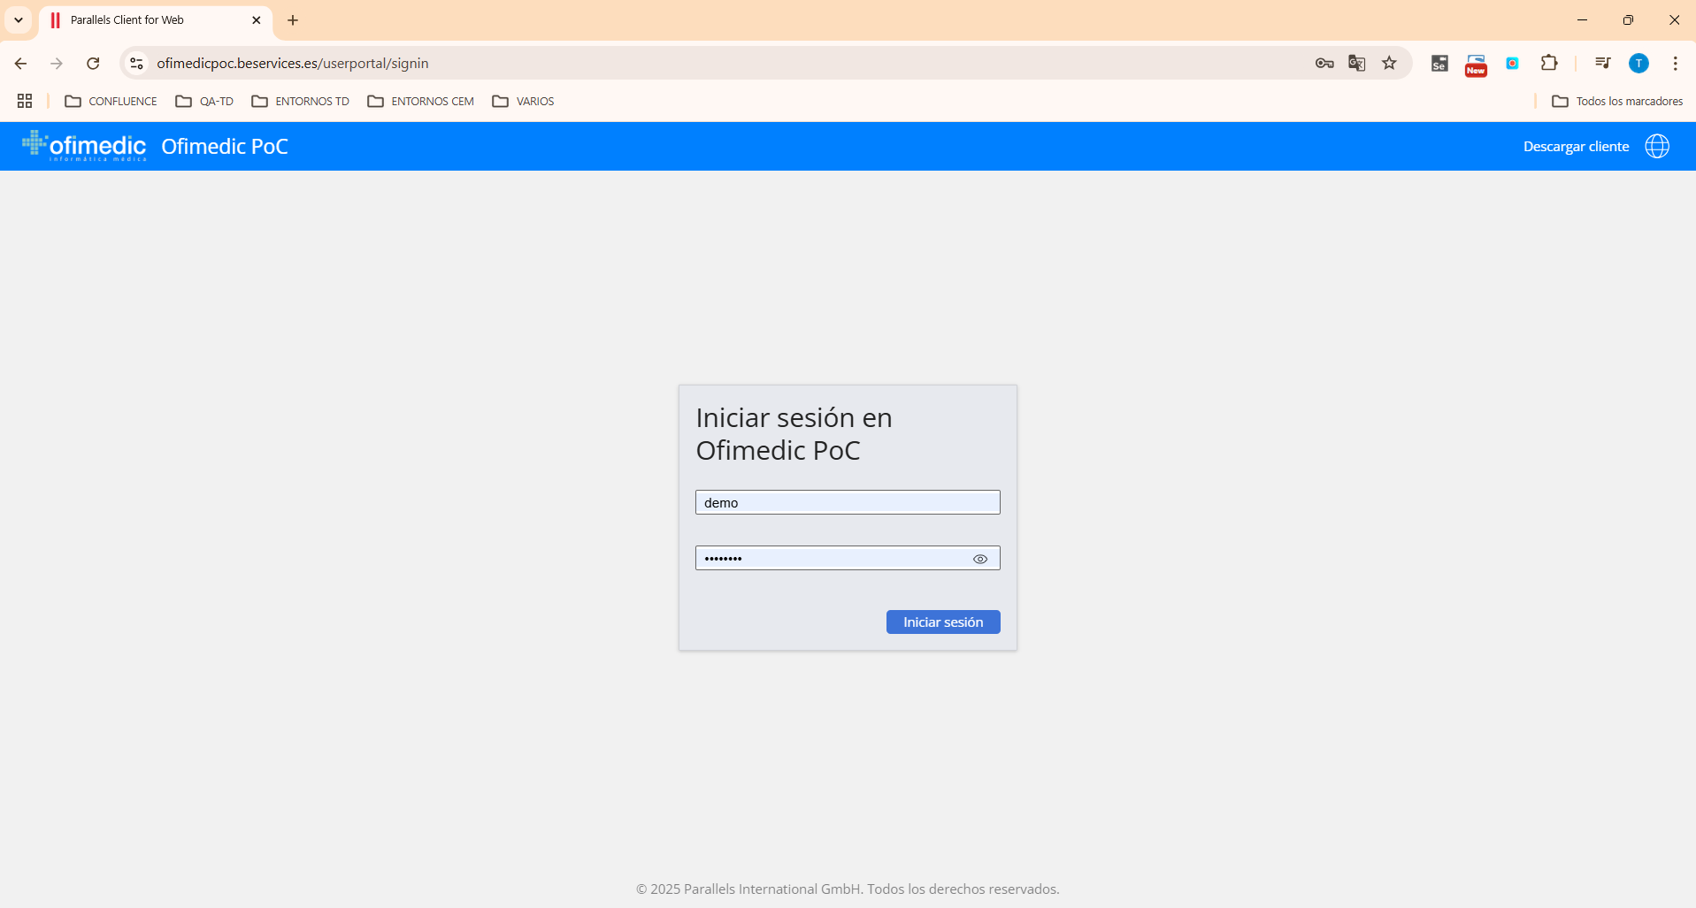Open a new browser tab
This screenshot has width=1696, height=908.
point(293,20)
